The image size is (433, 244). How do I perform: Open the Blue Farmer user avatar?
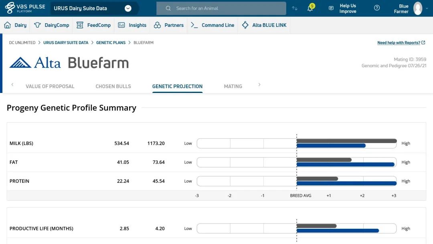[x=417, y=8]
